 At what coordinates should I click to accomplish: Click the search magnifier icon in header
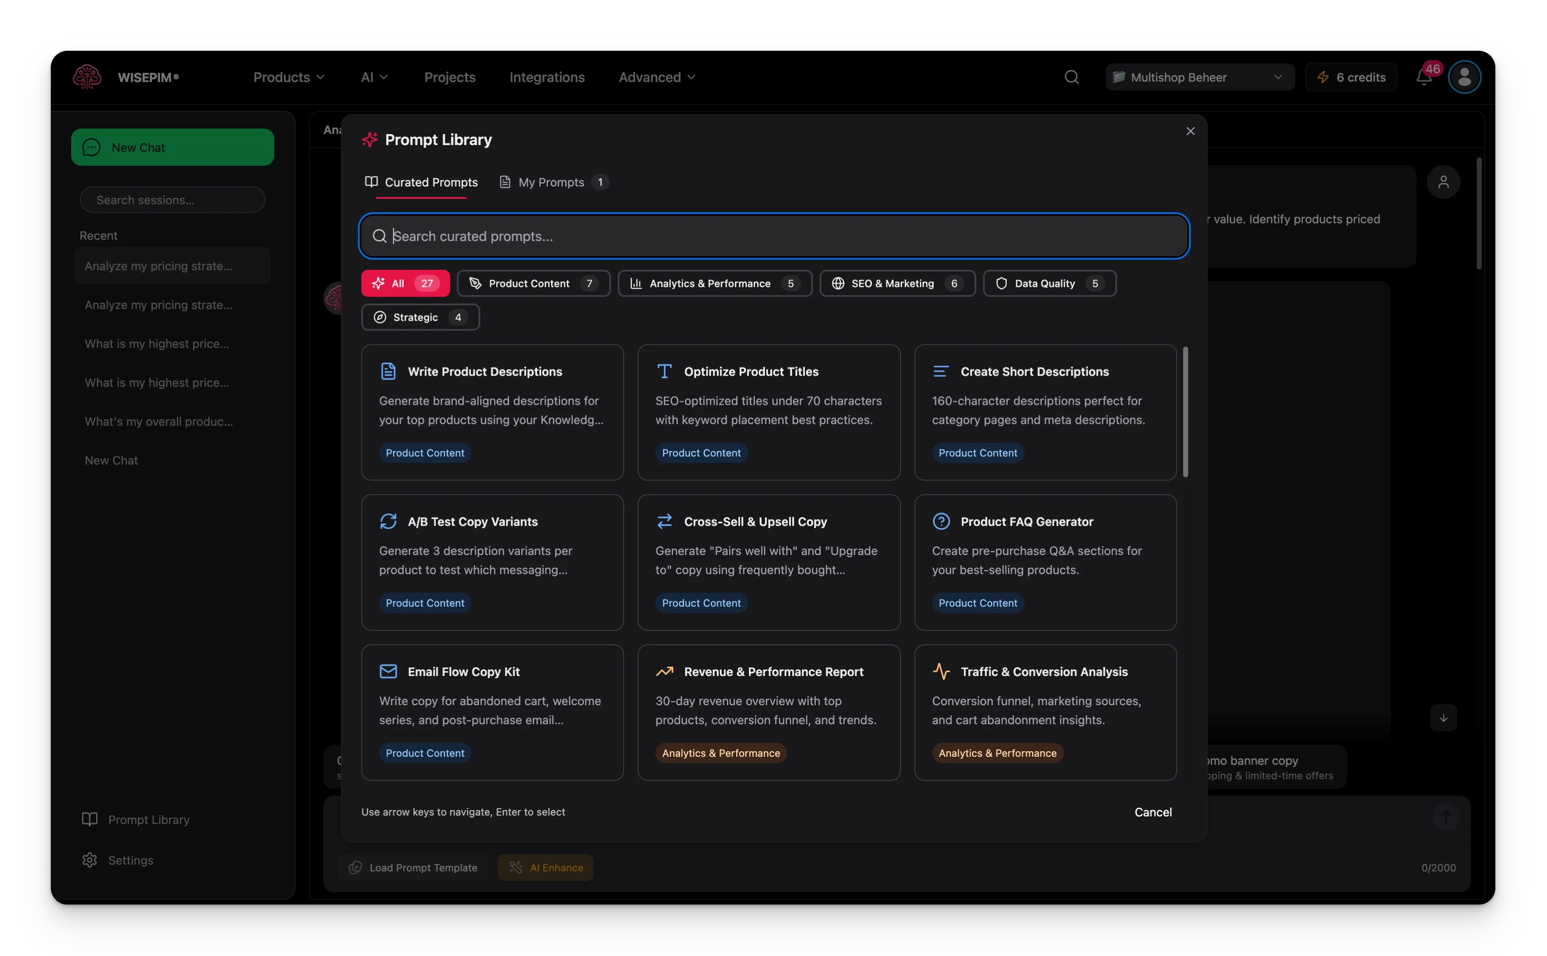1071,77
